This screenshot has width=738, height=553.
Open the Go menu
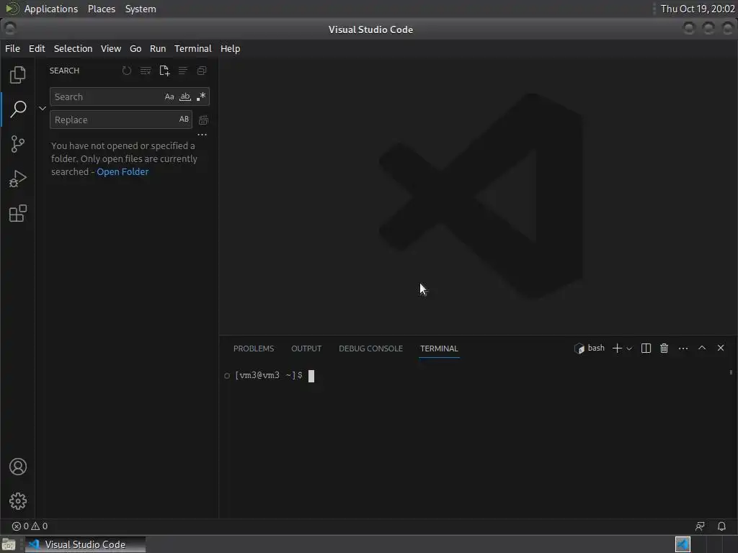tap(135, 48)
